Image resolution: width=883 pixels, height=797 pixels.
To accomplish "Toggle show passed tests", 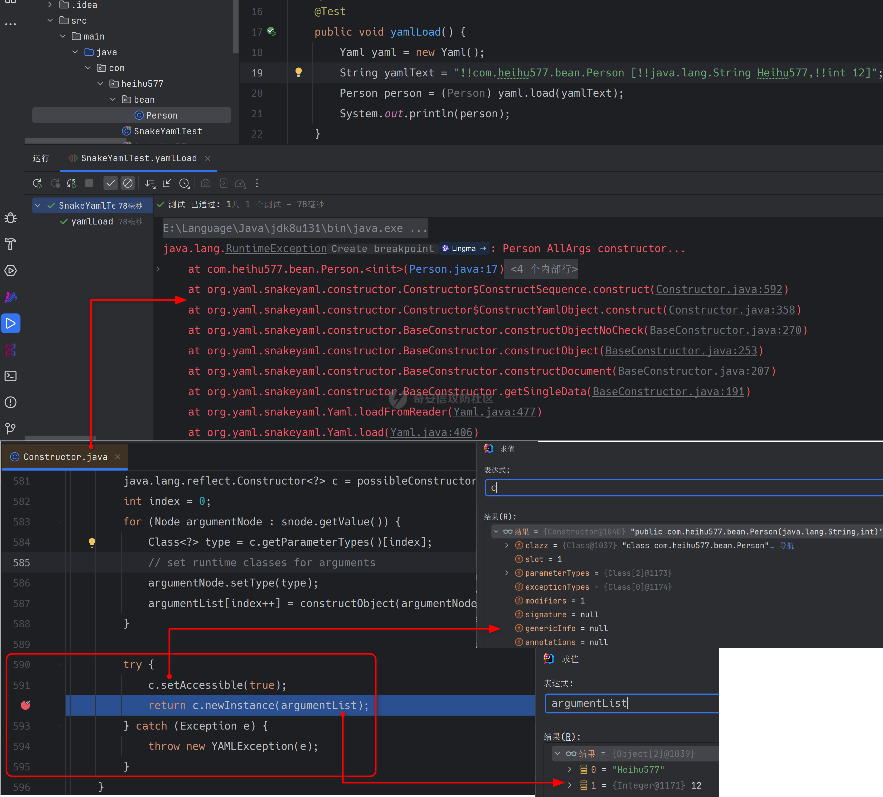I will pyautogui.click(x=111, y=183).
